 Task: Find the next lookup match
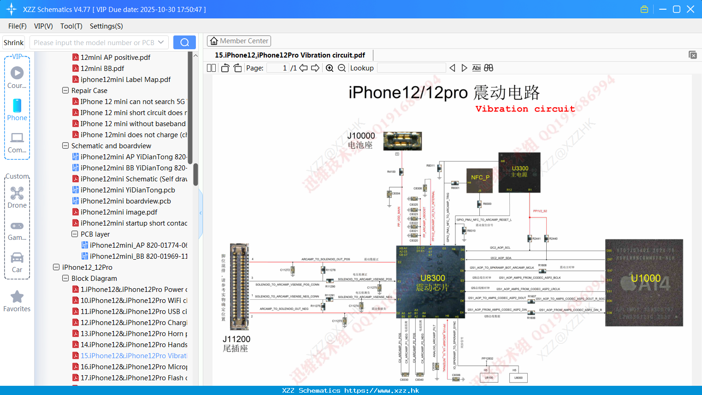[x=464, y=68]
